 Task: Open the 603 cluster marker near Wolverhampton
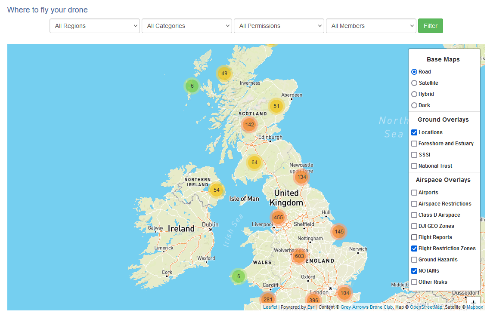[299, 256]
